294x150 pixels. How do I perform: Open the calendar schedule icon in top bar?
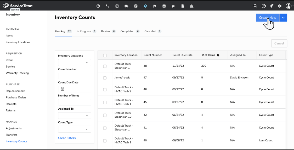tap(117, 6)
